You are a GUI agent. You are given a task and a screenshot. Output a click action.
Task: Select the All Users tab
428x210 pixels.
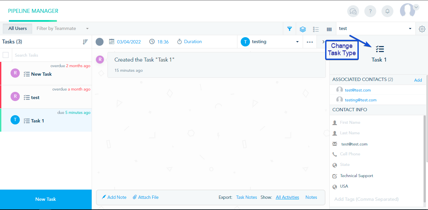[17, 28]
